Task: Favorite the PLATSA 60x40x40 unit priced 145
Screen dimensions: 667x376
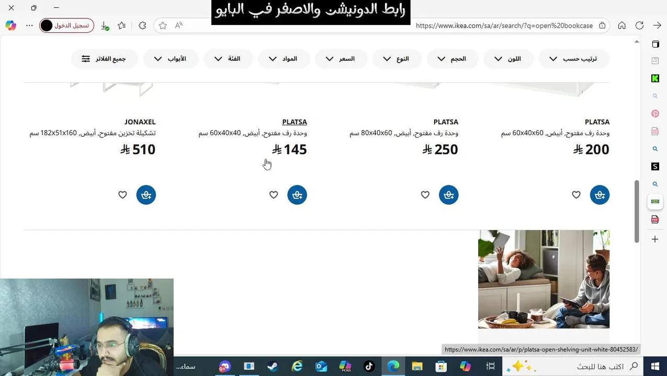Action: (274, 195)
